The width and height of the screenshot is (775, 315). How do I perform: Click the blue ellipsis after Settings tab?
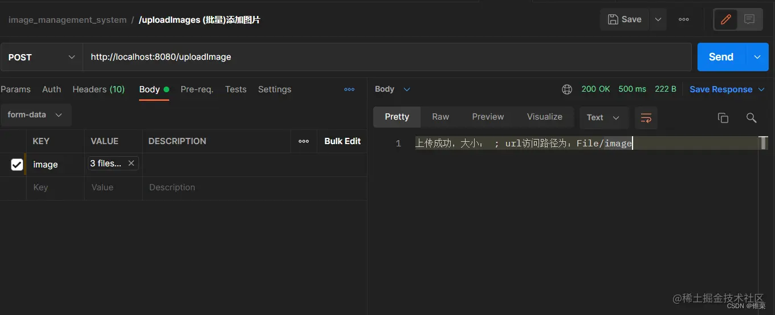(349, 89)
